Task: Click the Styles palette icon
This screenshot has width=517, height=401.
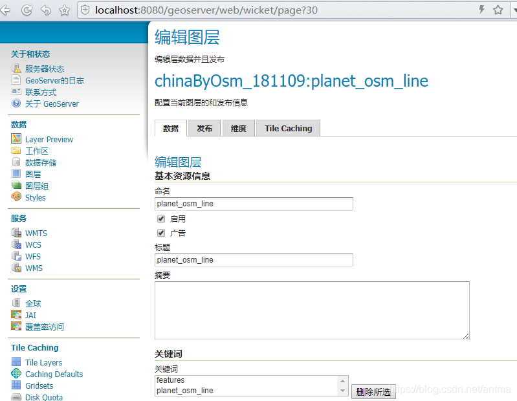Action: 16,197
